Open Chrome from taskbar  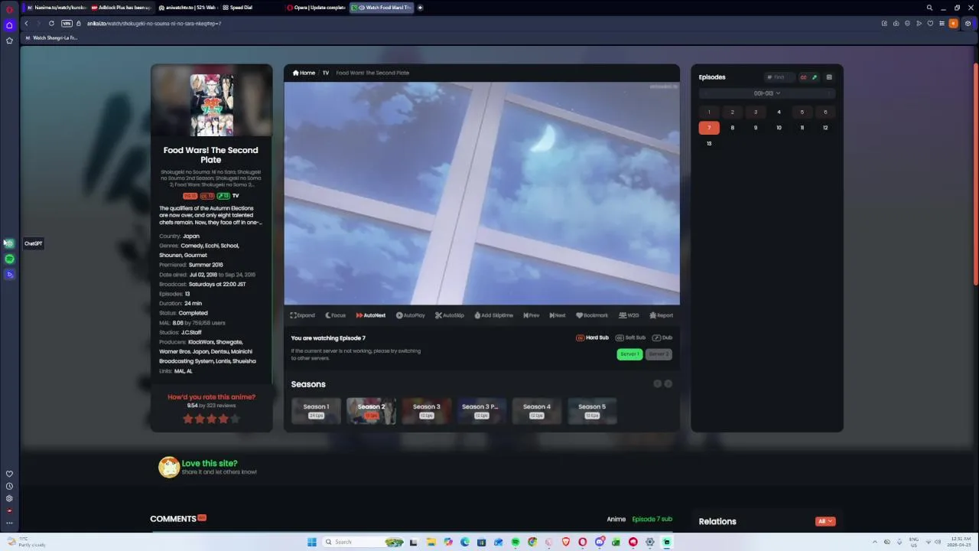(x=532, y=542)
